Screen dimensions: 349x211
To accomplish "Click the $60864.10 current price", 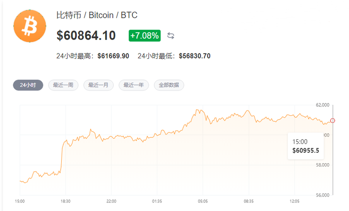I will (86, 35).
